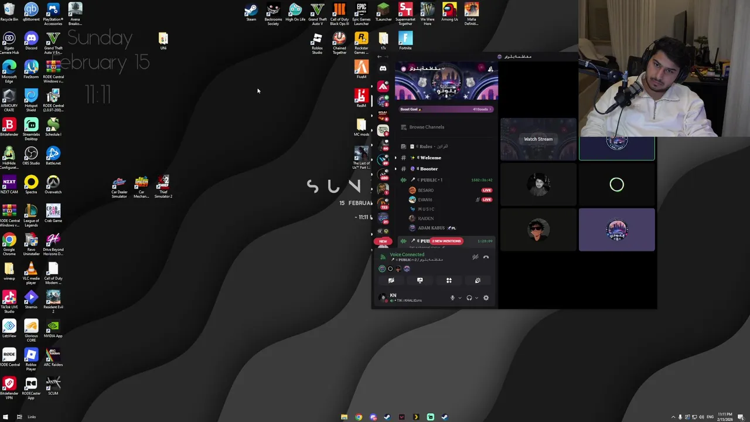Viewport: 750px width, 422px height.
Task: Select the Booster channel
Action: pos(428,169)
